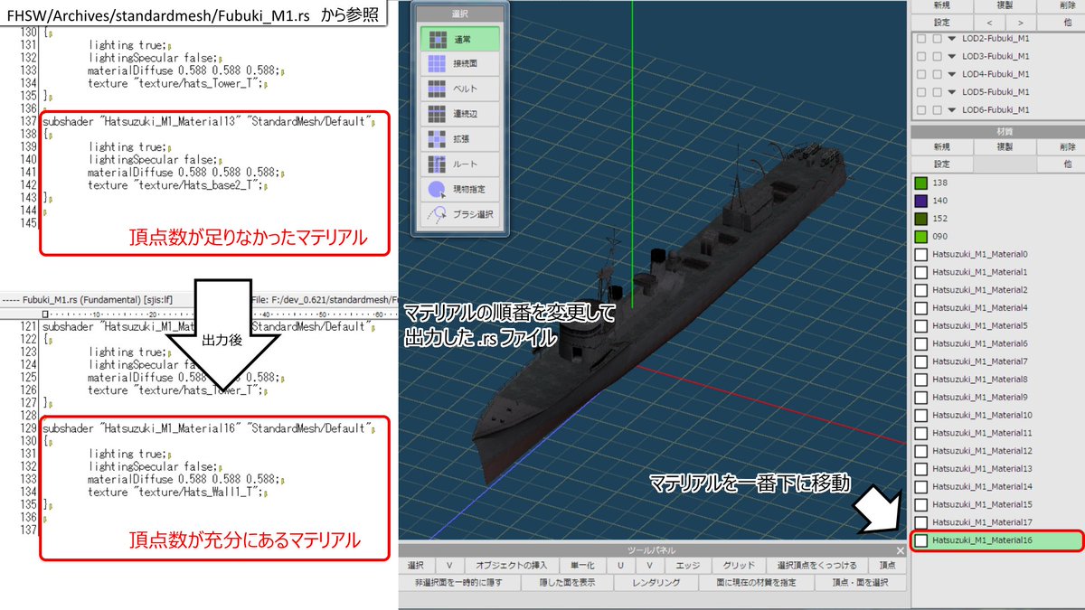Click the レンダリング button

pyautogui.click(x=656, y=583)
